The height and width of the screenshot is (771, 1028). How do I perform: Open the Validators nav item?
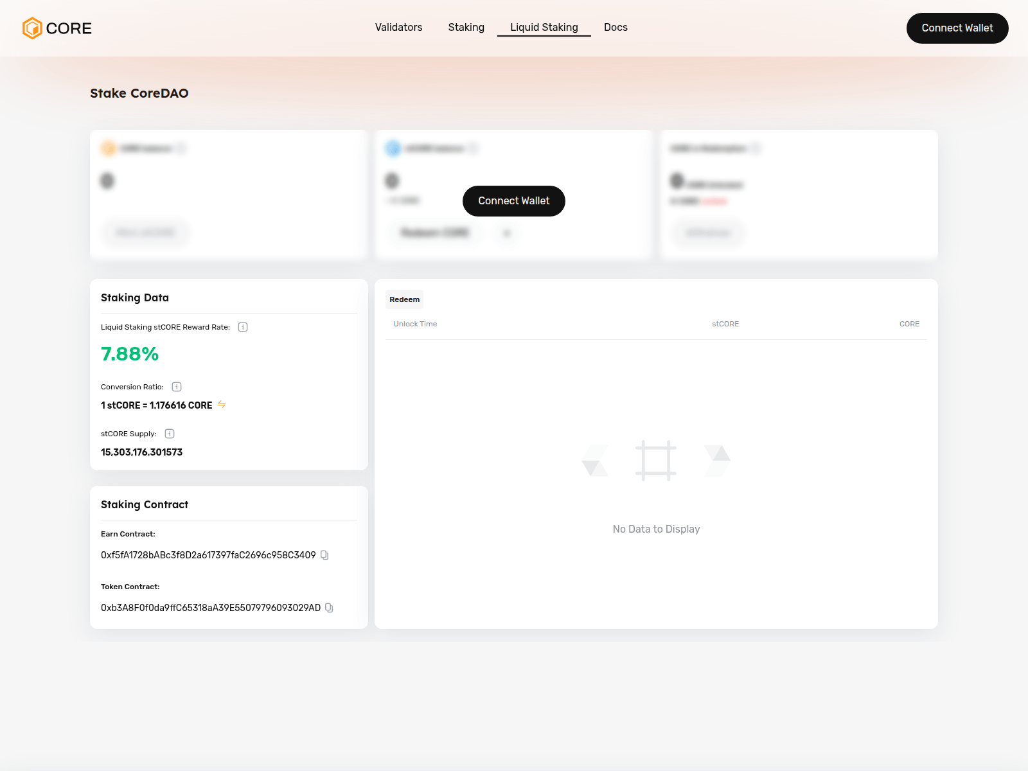click(399, 28)
